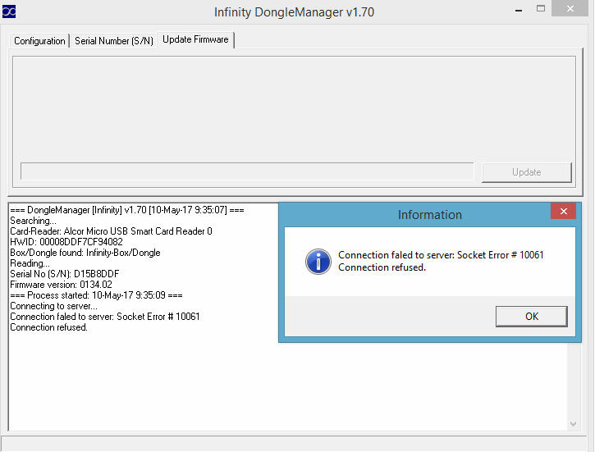The width and height of the screenshot is (595, 452).
Task: Click log line 'Card-Reader: Alcor Micro USB Smart Card Reader 0'
Action: [111, 231]
